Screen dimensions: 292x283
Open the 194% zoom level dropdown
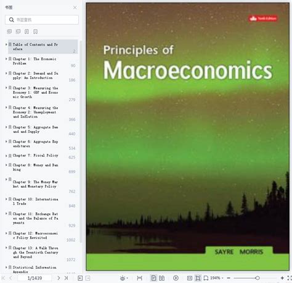[217, 278]
